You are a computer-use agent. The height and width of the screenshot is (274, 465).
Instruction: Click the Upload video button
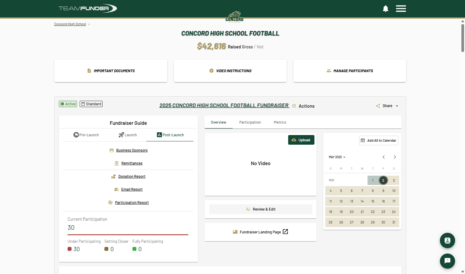[301, 140]
